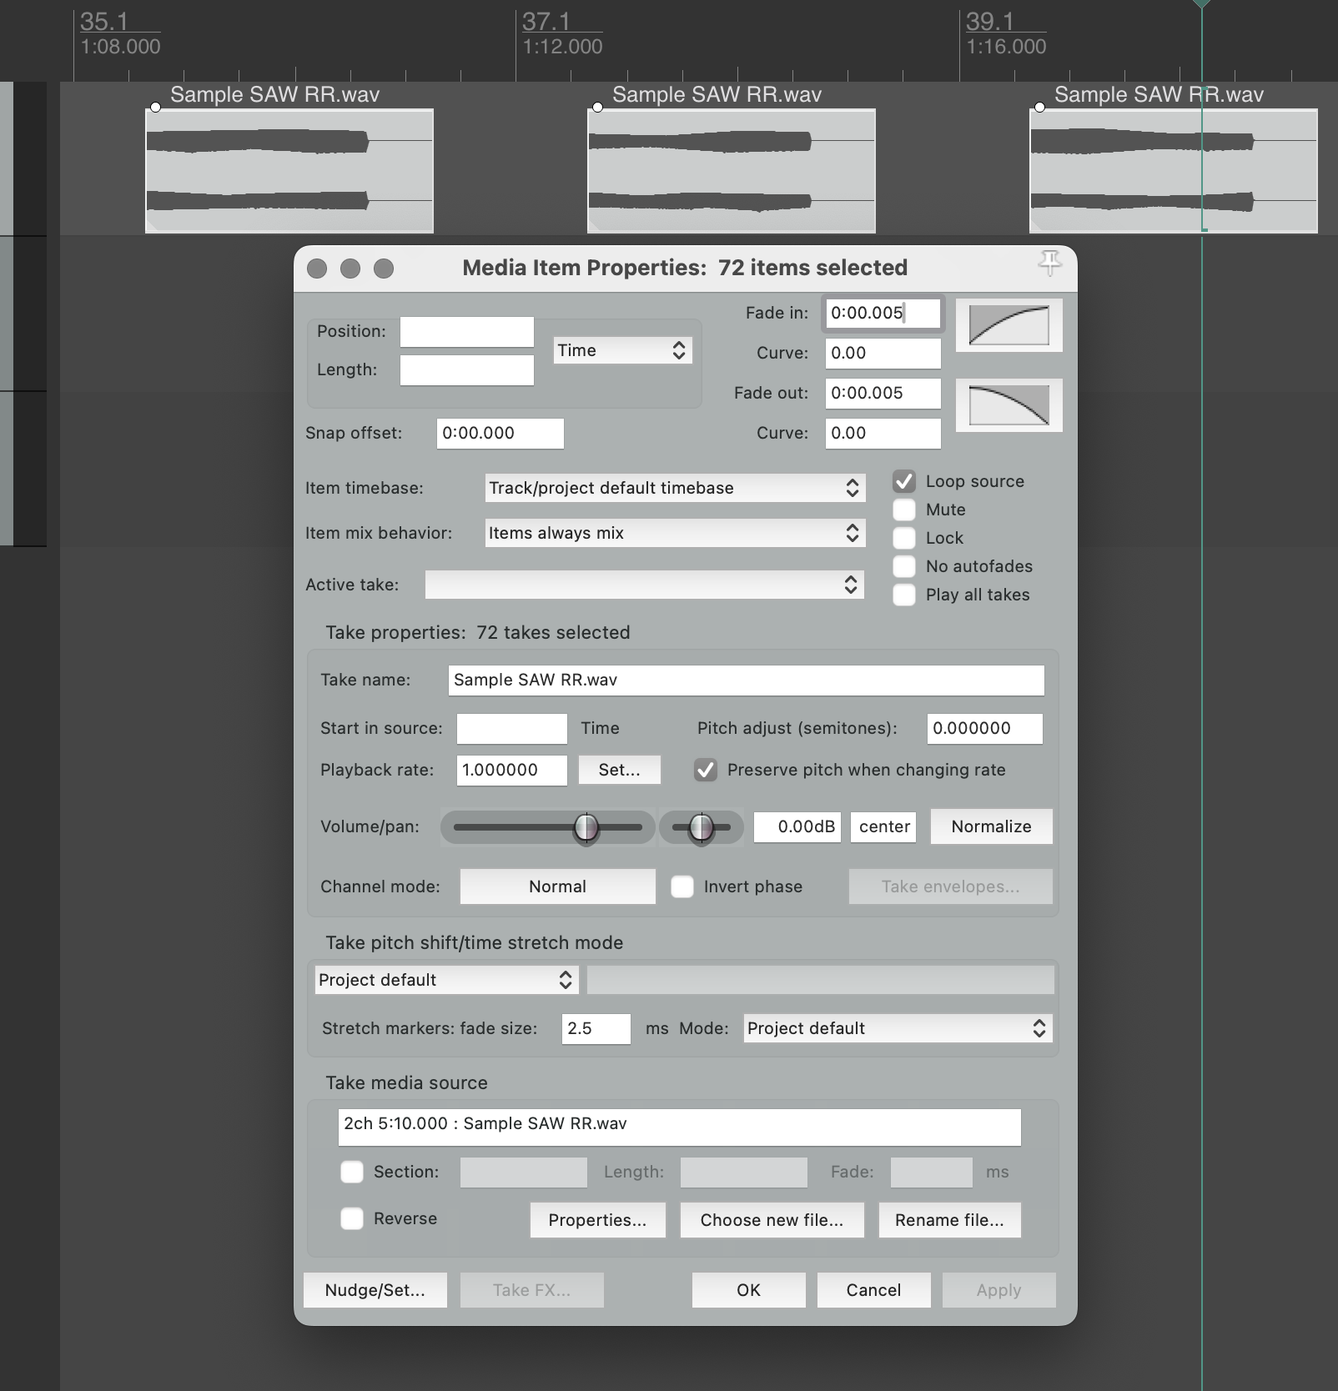Toggle the Loop source checkbox
Screen dimensions: 1338x1391
(904, 481)
